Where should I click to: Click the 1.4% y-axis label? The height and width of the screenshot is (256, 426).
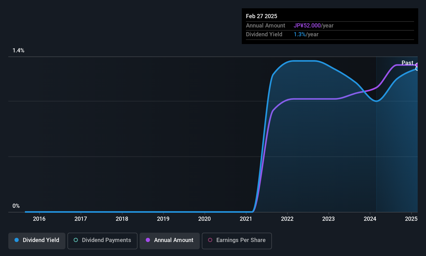pyautogui.click(x=18, y=51)
